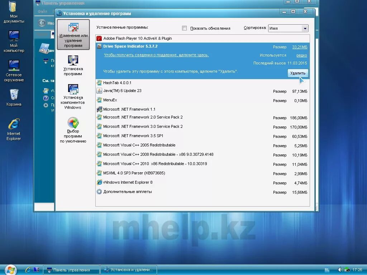Click MenuEx program icon
The width and height of the screenshot is (367, 275).
tap(99, 100)
